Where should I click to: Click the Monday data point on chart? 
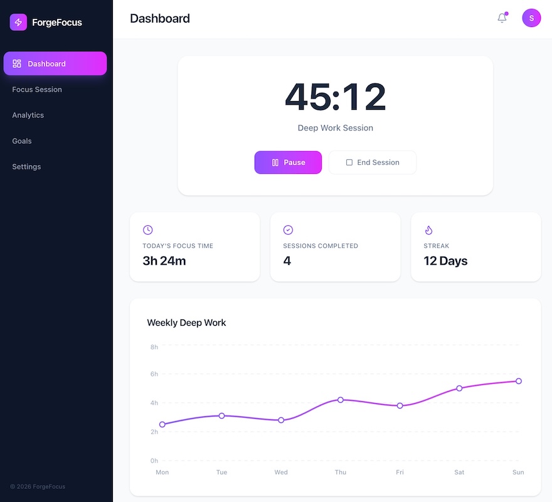[162, 424]
